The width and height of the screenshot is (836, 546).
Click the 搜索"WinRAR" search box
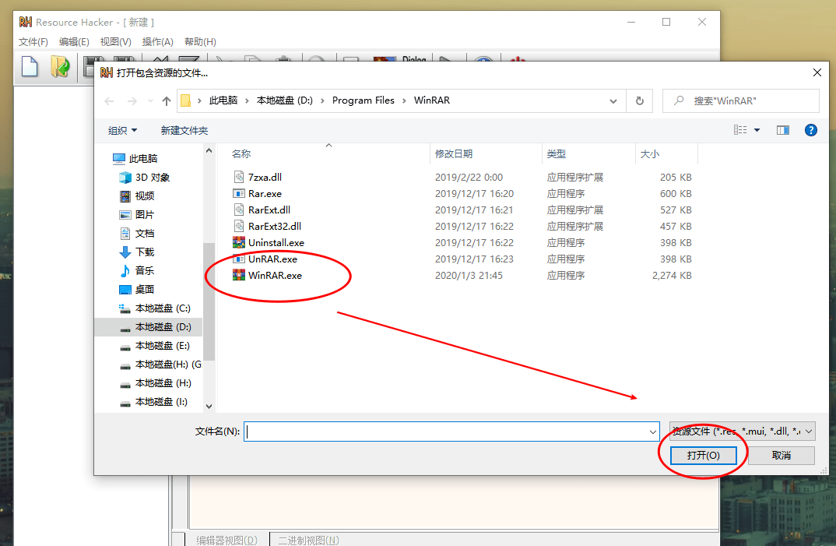tap(740, 101)
